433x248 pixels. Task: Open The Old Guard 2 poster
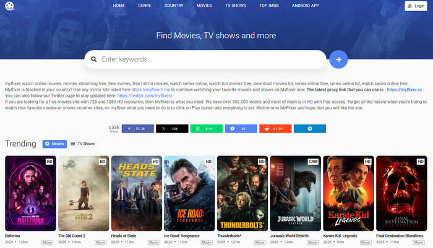pos(84,193)
